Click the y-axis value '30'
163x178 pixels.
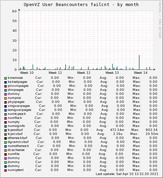tap(14, 40)
